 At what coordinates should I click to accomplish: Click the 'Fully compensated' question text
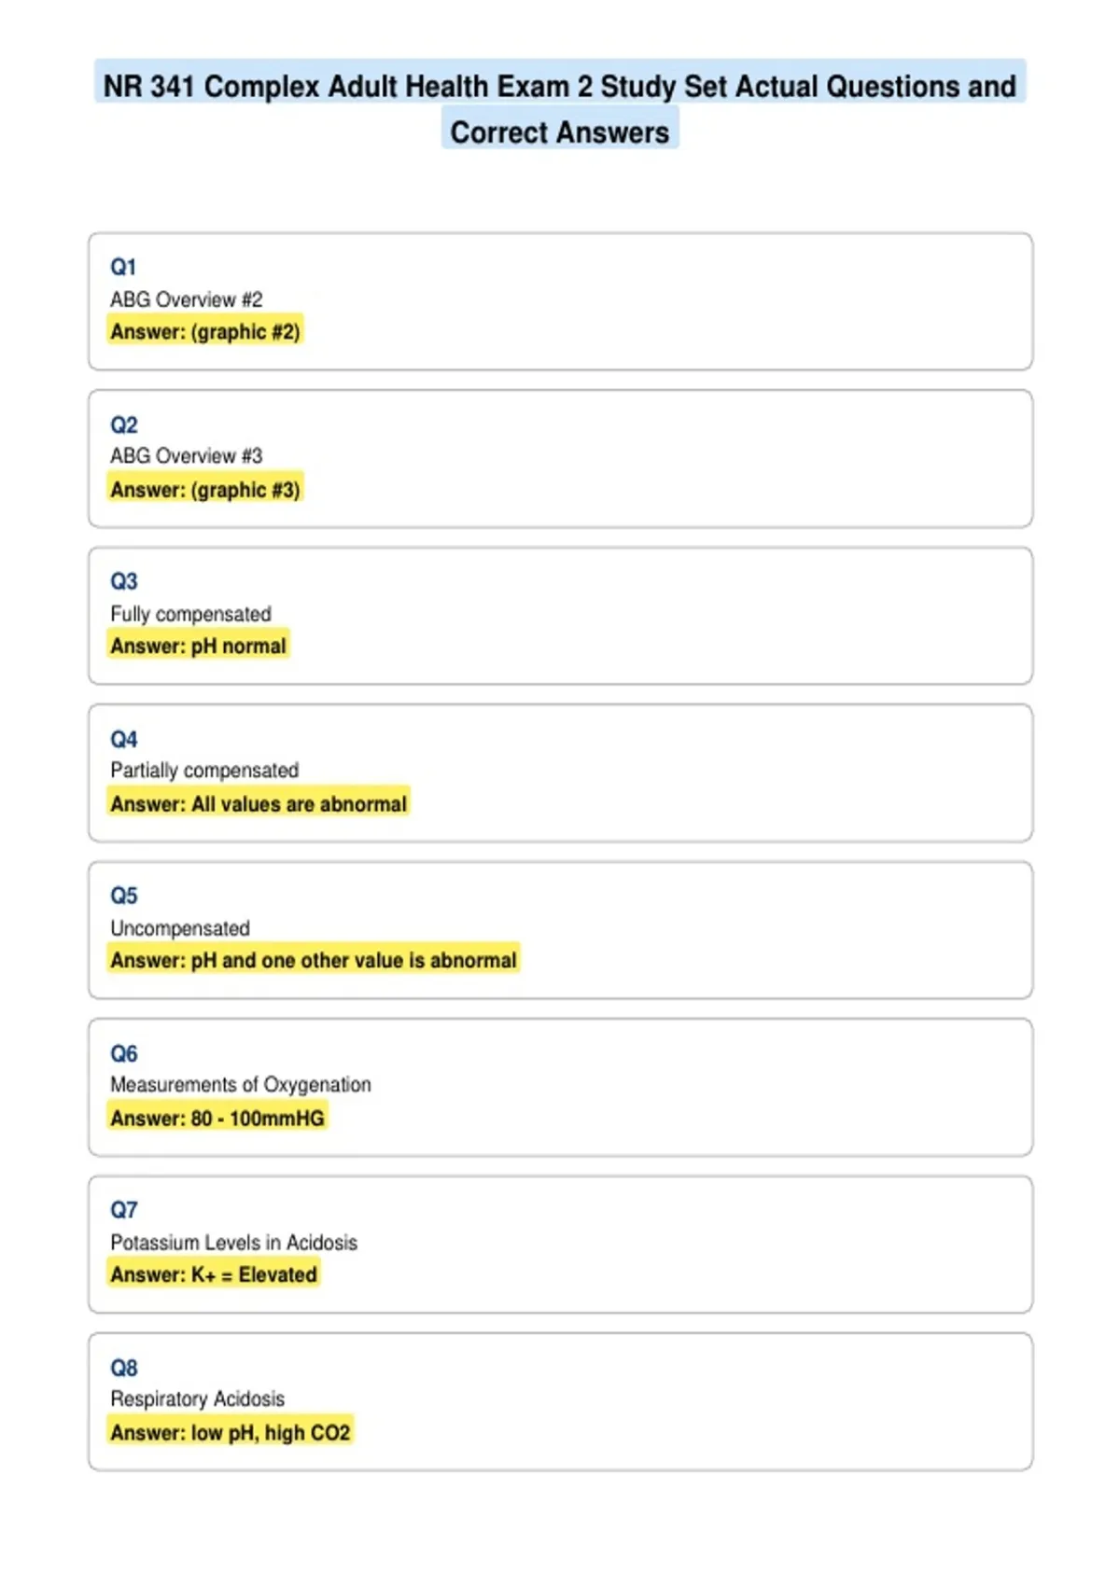coord(190,614)
